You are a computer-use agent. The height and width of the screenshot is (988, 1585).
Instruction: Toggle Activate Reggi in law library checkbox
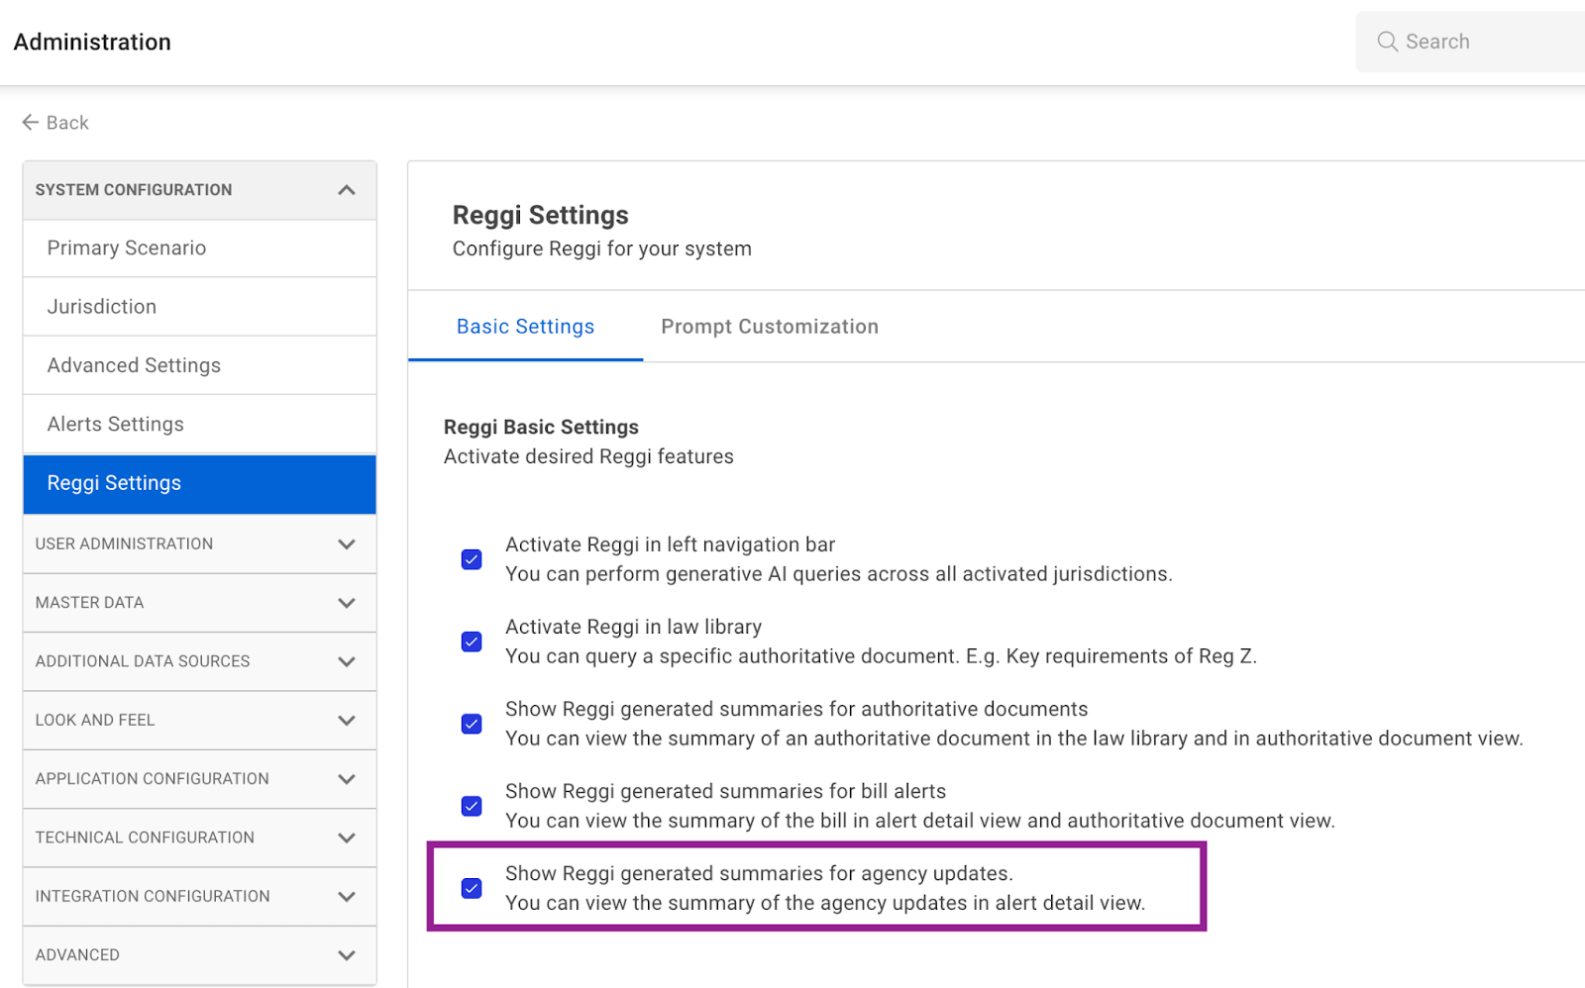472,642
